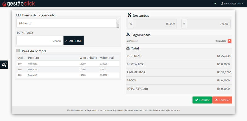This screenshot has height=121, width=247.
Task: Click the 1,3000 unit value of Produto 2
Action: (82, 69)
